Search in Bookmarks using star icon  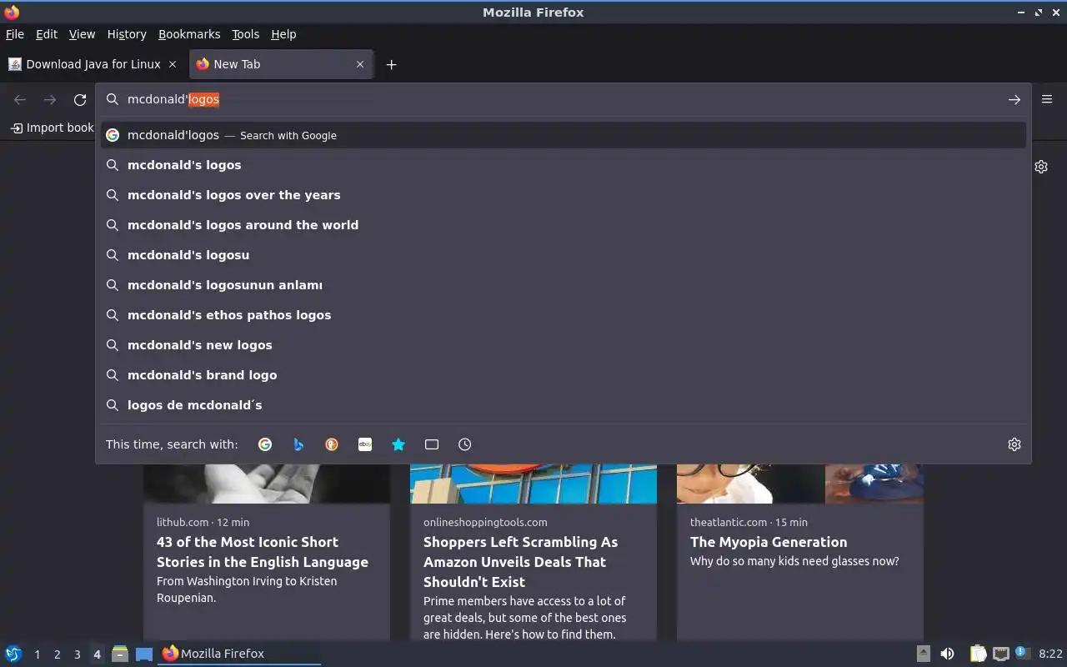coord(398,444)
